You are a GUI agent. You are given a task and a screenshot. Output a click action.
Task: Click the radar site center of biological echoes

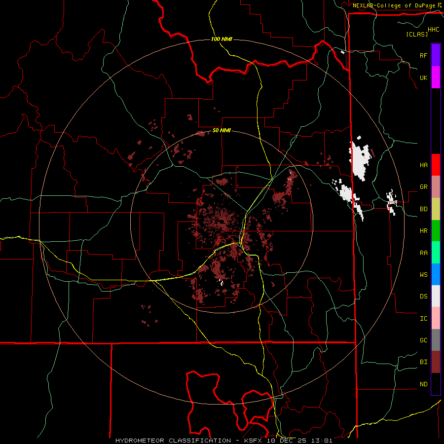pos(222,222)
